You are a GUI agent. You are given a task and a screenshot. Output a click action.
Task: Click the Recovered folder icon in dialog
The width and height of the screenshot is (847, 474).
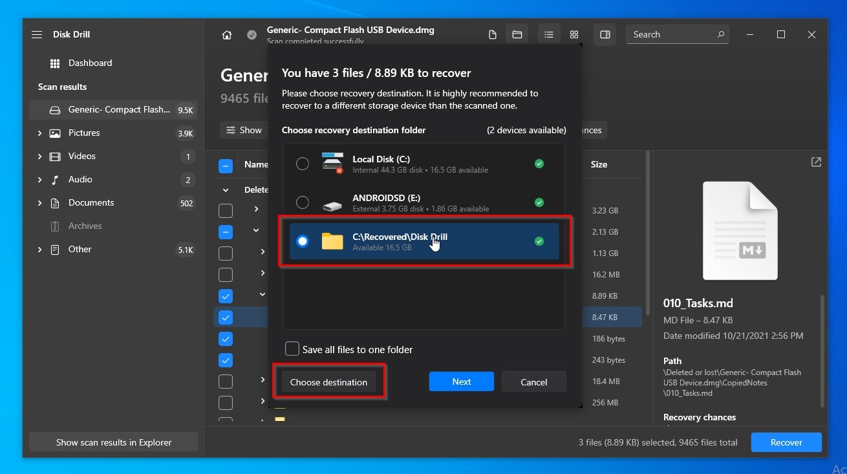tap(333, 242)
